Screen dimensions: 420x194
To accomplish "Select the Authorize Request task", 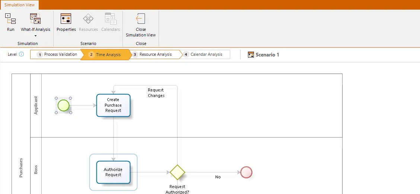I will point(113,172).
